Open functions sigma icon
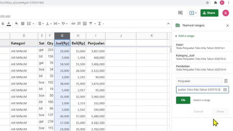This screenshot has height=131, width=233. tap(99, 24)
